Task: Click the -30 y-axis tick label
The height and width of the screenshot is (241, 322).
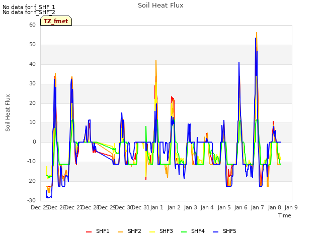Action: (31, 200)
